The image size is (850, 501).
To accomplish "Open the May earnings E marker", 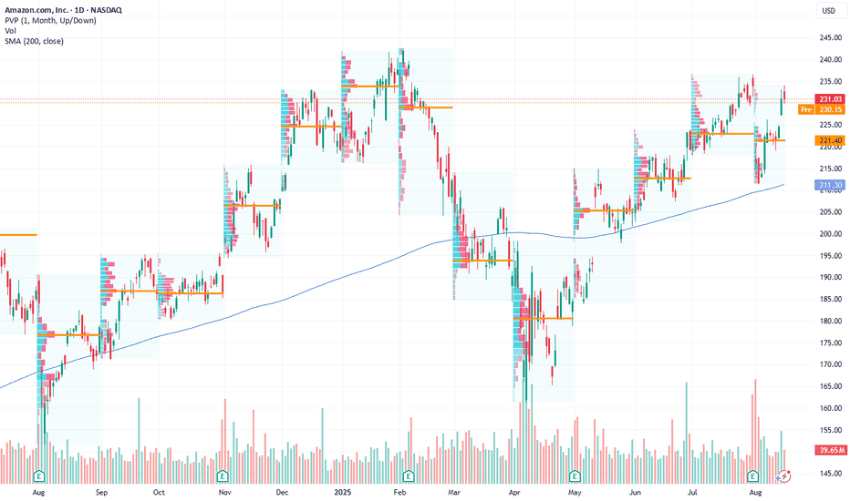I will click(574, 476).
